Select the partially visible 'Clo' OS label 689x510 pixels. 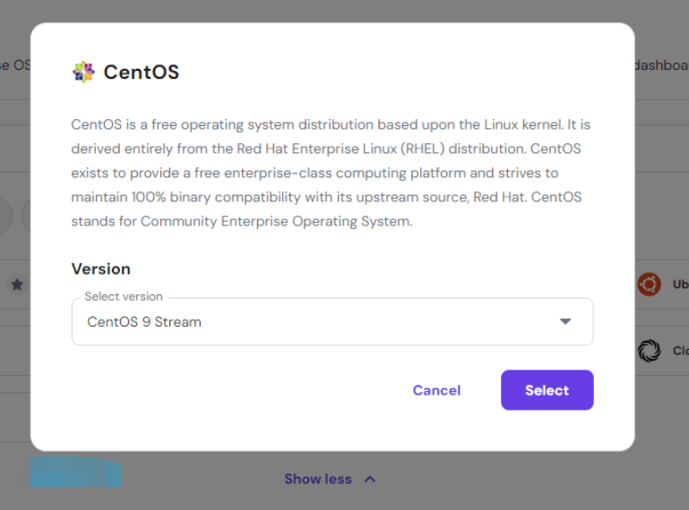point(680,351)
